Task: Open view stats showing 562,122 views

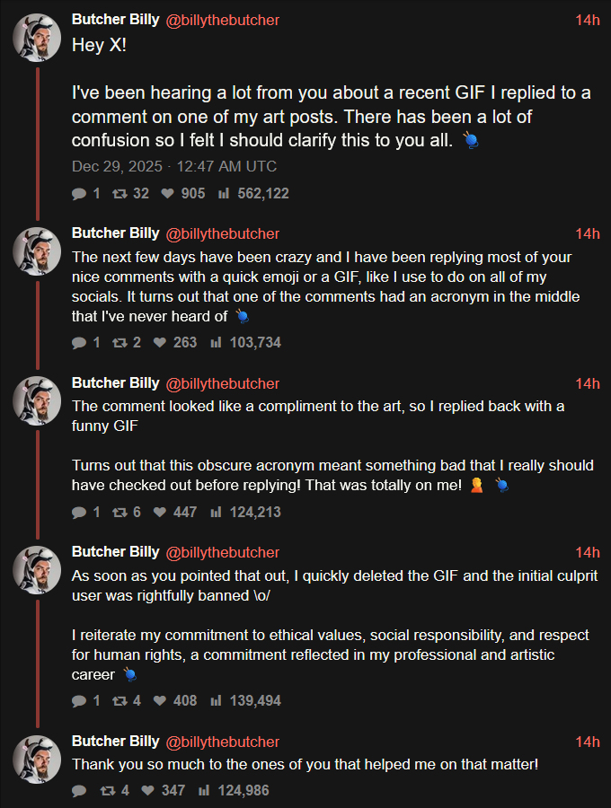Action: [223, 194]
